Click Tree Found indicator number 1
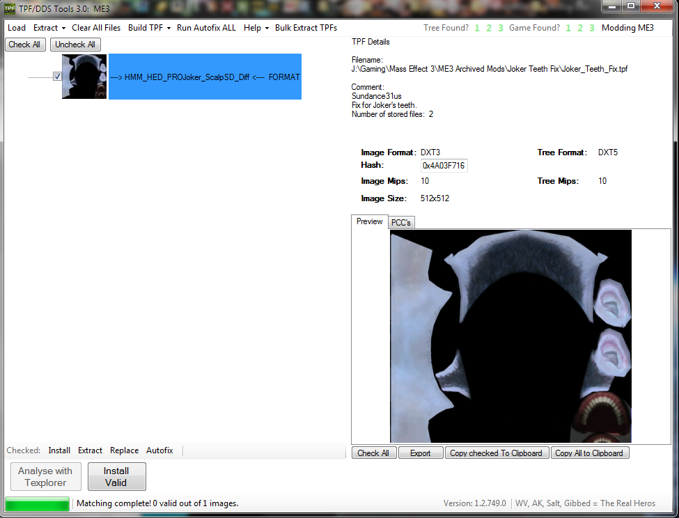 coord(477,28)
